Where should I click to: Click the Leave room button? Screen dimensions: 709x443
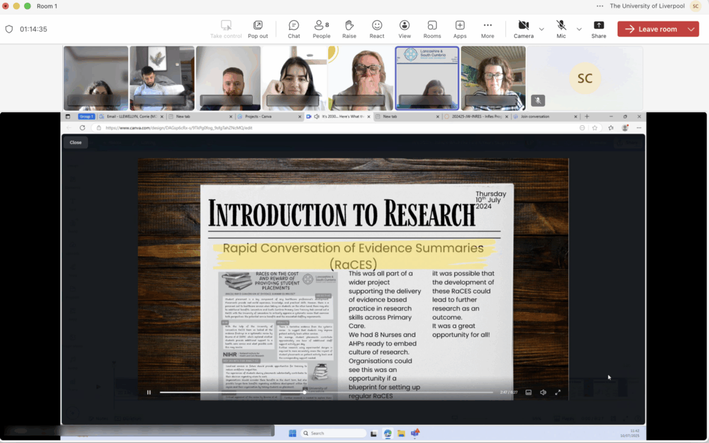[651, 29]
